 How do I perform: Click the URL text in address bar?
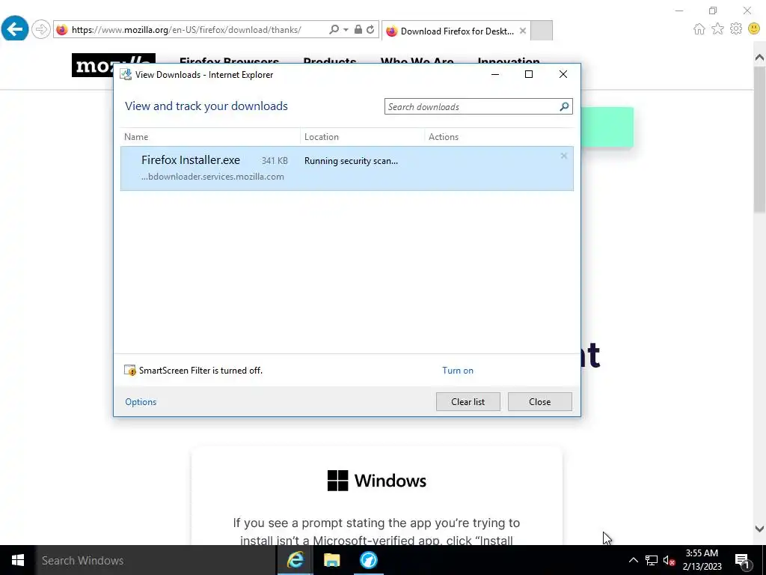click(186, 30)
